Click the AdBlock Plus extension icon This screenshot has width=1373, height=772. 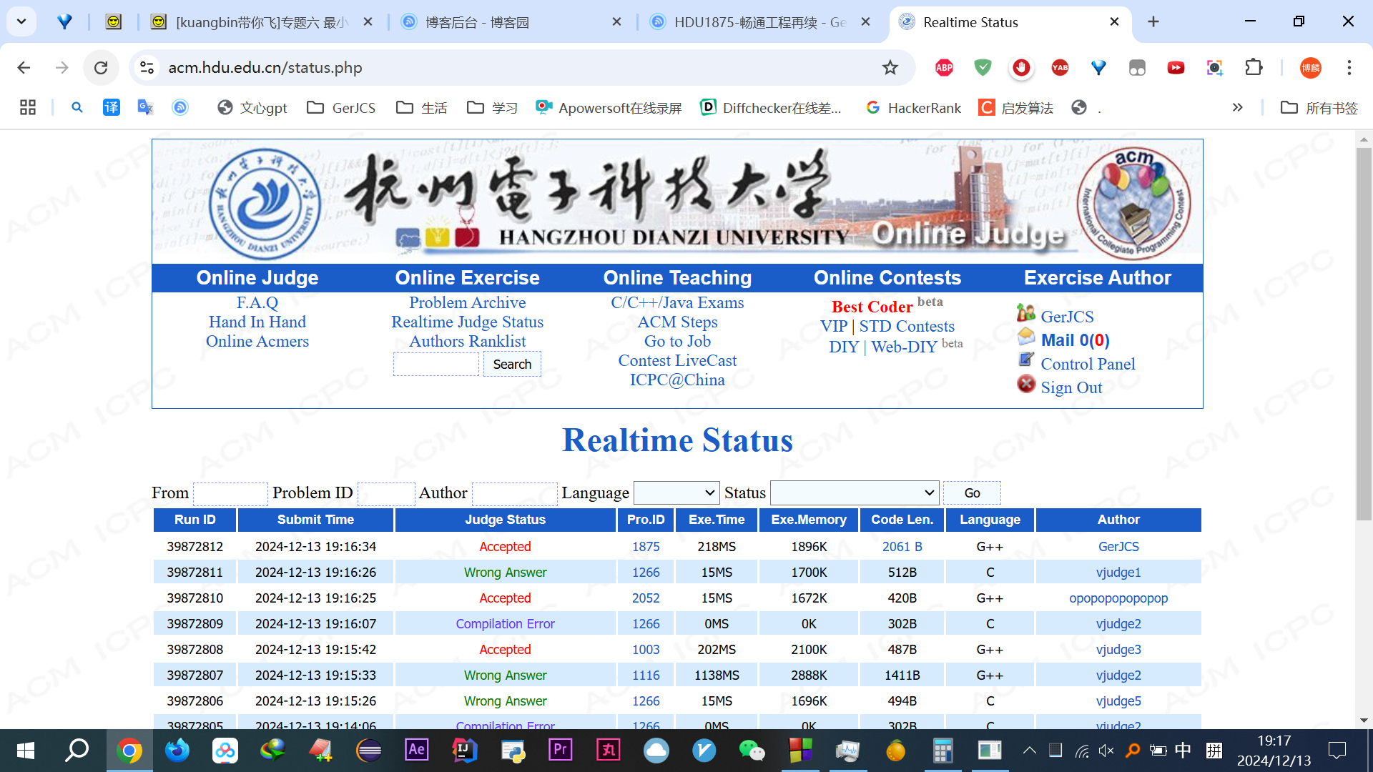[x=944, y=68]
